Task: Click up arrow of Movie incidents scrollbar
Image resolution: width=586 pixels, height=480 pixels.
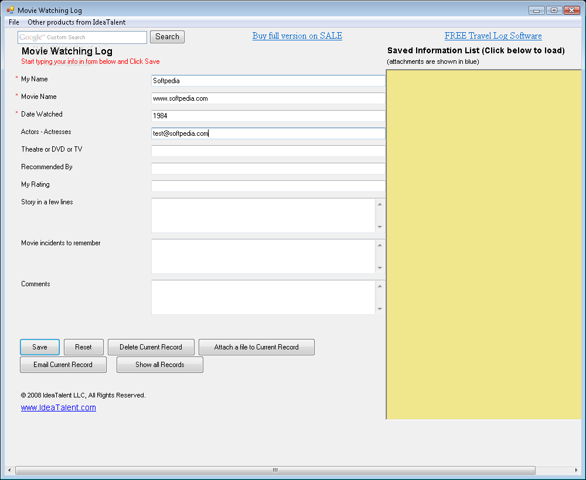Action: [x=380, y=245]
